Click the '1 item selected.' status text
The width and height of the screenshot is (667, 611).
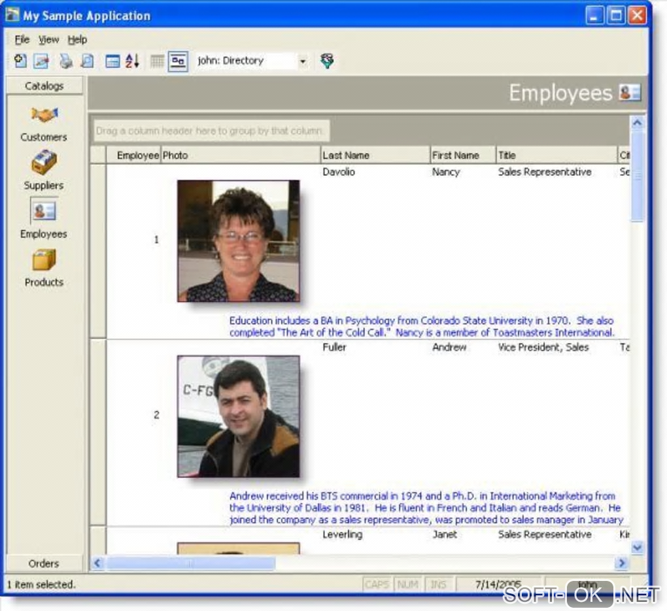click(41, 585)
